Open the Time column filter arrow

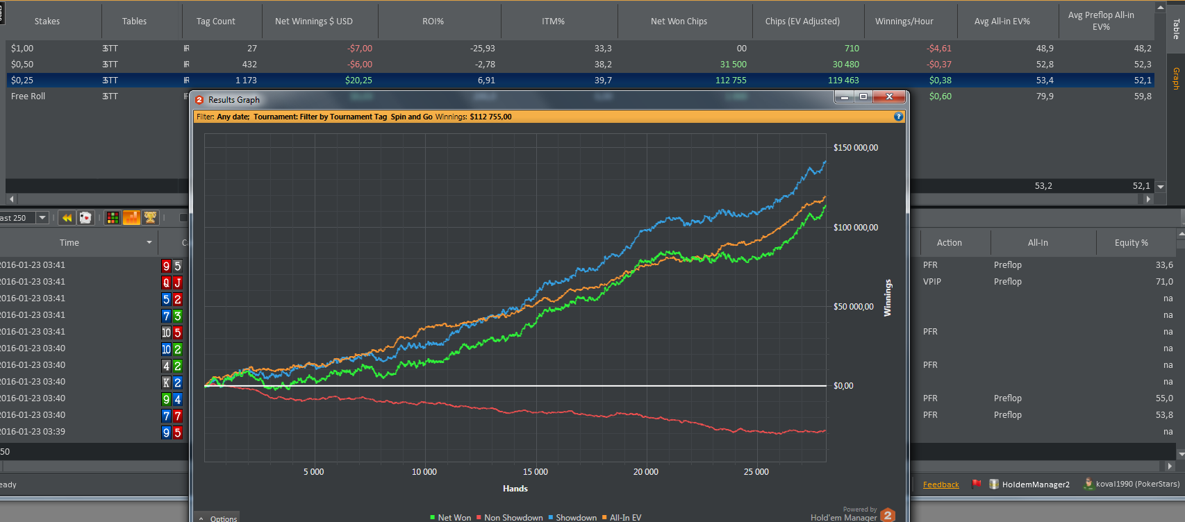click(x=149, y=243)
